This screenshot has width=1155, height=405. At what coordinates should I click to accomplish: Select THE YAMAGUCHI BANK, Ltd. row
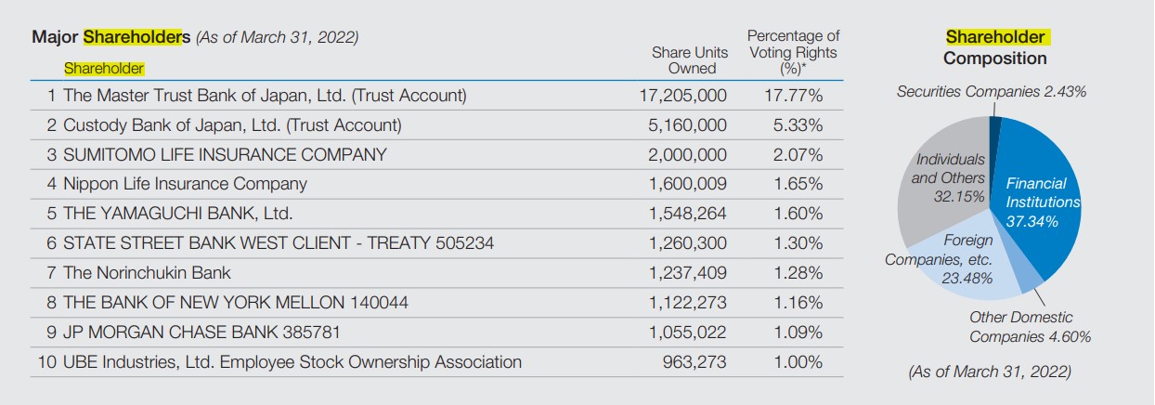click(x=177, y=214)
